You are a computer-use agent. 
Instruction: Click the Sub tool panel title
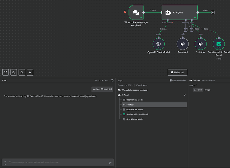[x=196, y=80]
